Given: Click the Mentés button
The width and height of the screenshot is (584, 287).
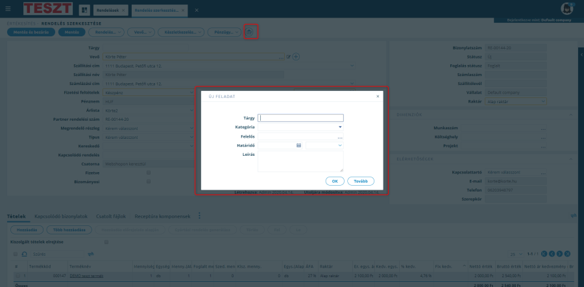Looking at the screenshot, I should (71, 32).
